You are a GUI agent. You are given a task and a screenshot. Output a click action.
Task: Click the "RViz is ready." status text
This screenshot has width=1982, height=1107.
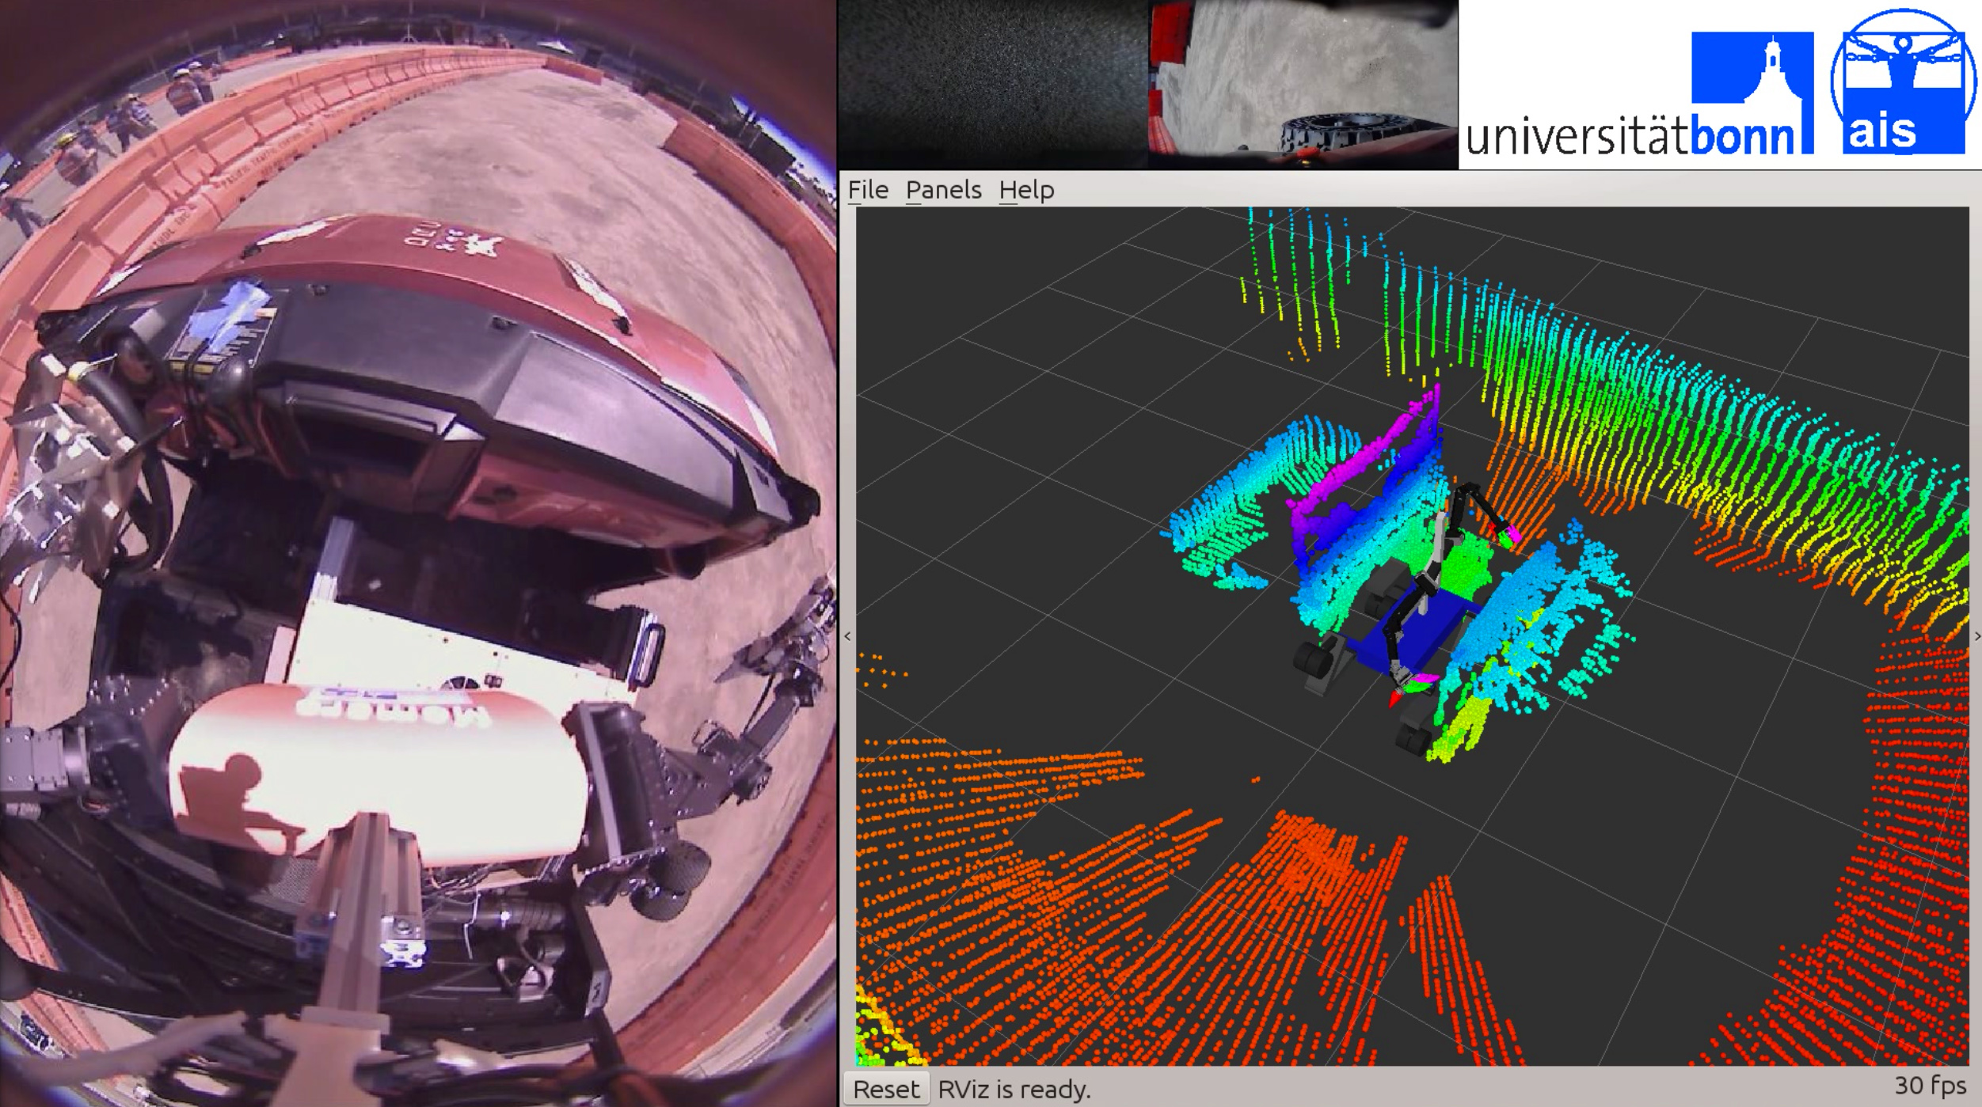point(1014,1090)
